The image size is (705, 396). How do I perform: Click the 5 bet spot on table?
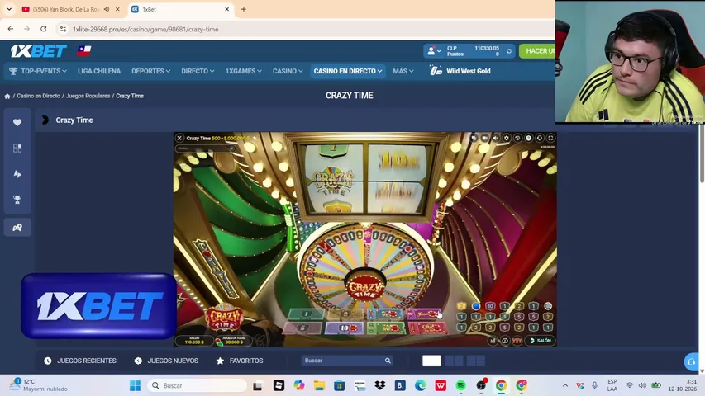pyautogui.click(x=302, y=328)
